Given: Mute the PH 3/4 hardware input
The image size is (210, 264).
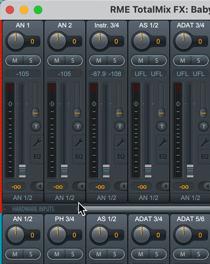Looking at the screenshot, I should click(57, 254).
